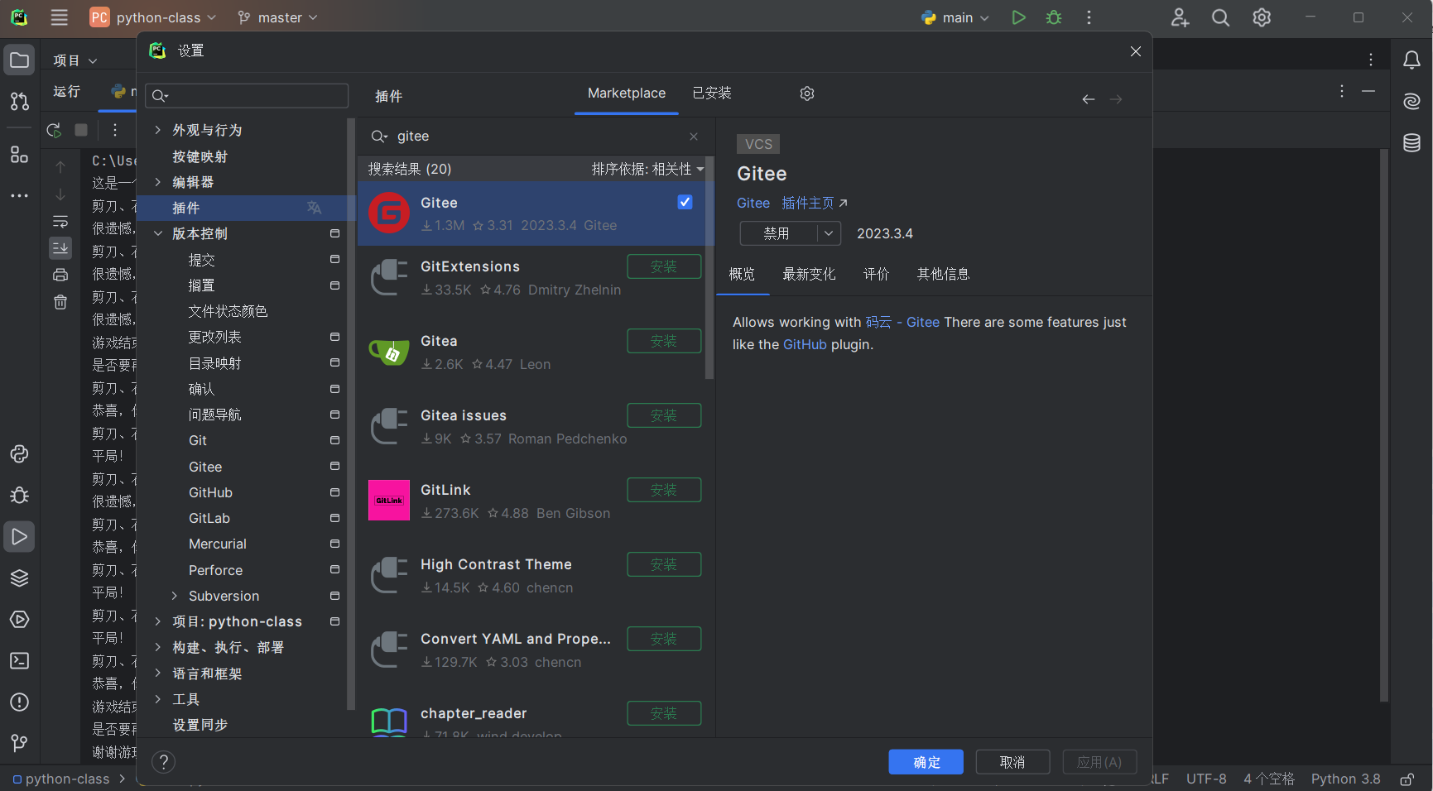The height and width of the screenshot is (791, 1433).
Task: Select GitHub under 版本控制
Action: point(210,492)
